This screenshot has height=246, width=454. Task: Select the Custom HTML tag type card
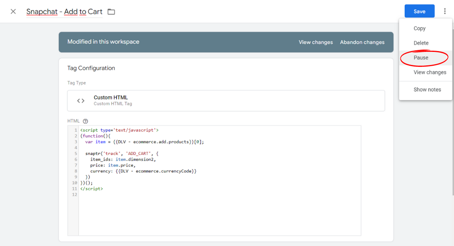(x=226, y=101)
